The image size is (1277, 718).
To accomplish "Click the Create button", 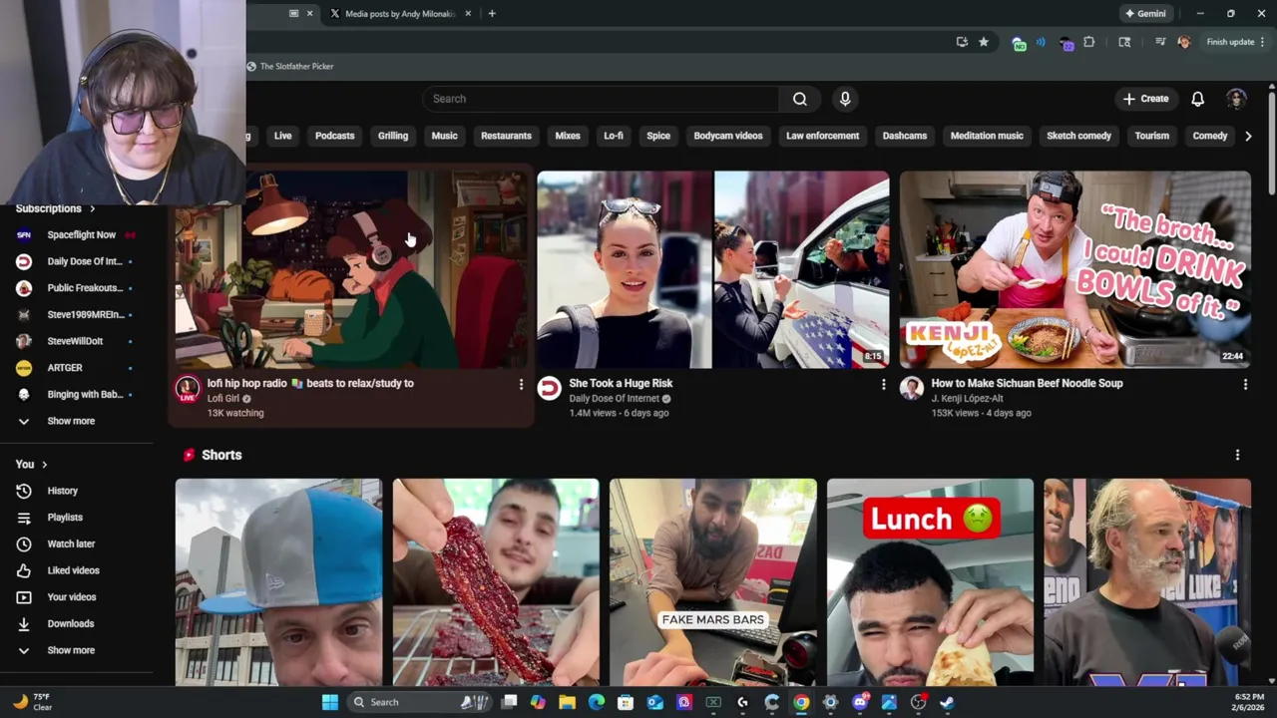I will (x=1145, y=99).
